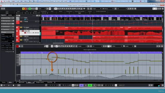
Task: Select the Range Selection tool in main toolbar
Action: pyautogui.click(x=58, y=9)
